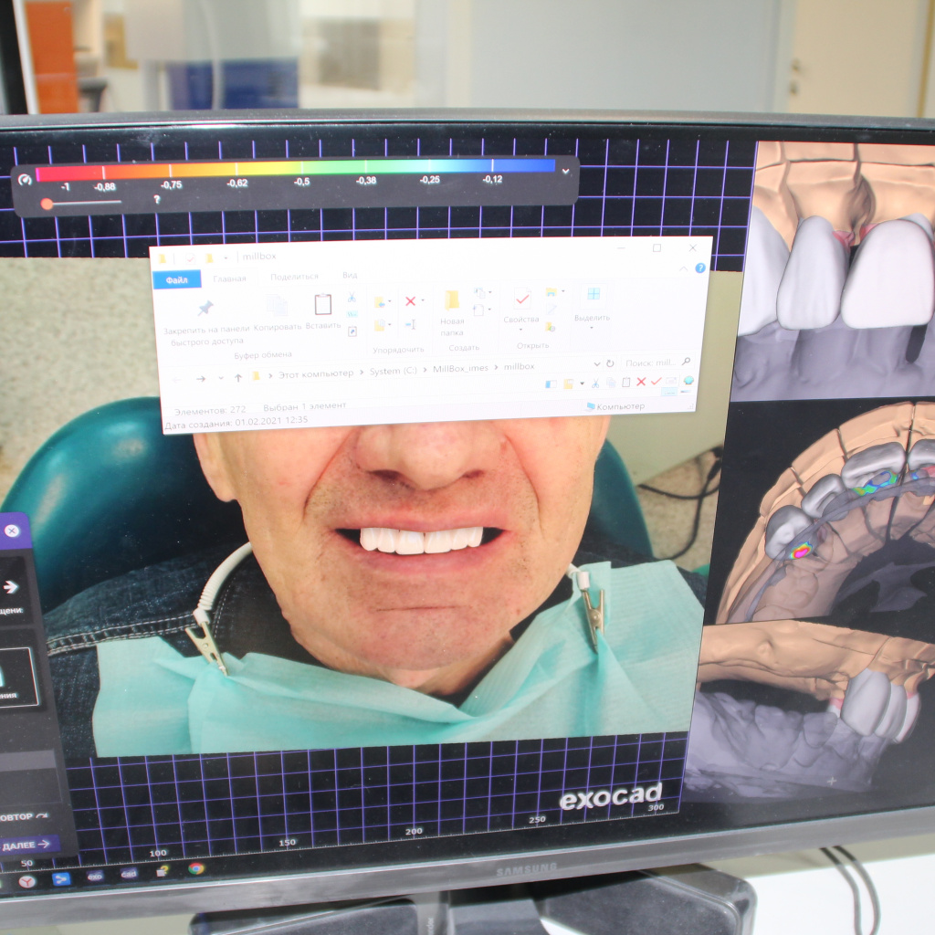Open the Файл tab
Viewport: 935px width, 935px height.
[x=177, y=281]
